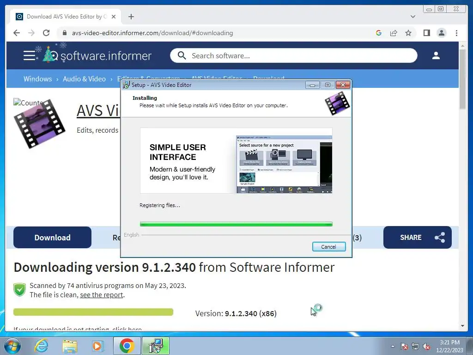Image resolution: width=473 pixels, height=355 pixels.
Task: Click the padlock site info icon
Action: (x=64, y=33)
